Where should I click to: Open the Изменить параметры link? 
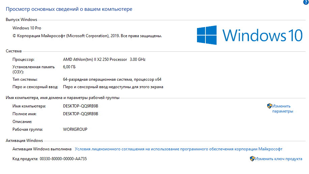[x=283, y=109]
